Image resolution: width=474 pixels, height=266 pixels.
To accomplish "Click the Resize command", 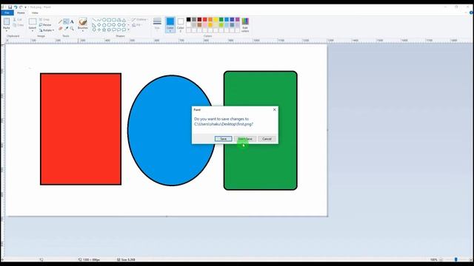I will pyautogui.click(x=45, y=24).
